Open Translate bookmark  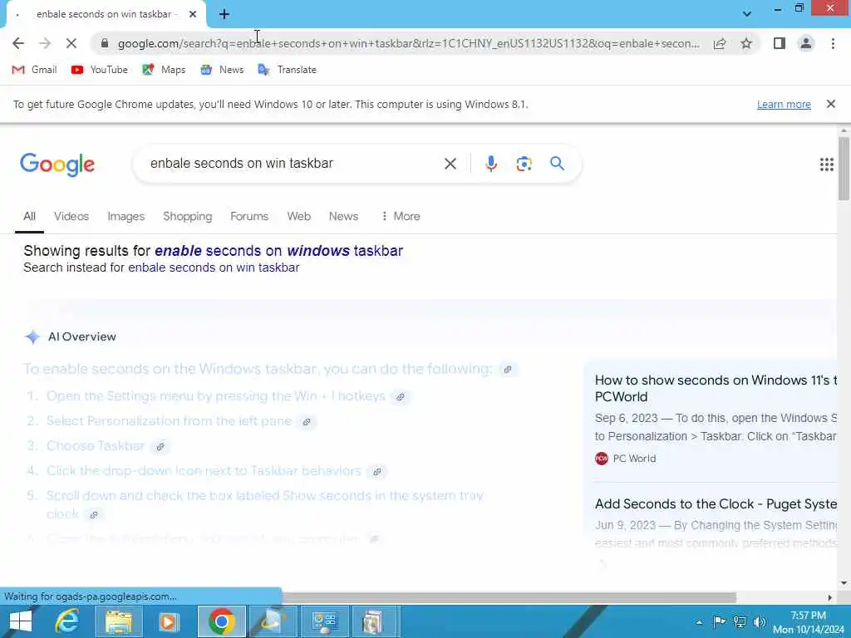tap(287, 70)
